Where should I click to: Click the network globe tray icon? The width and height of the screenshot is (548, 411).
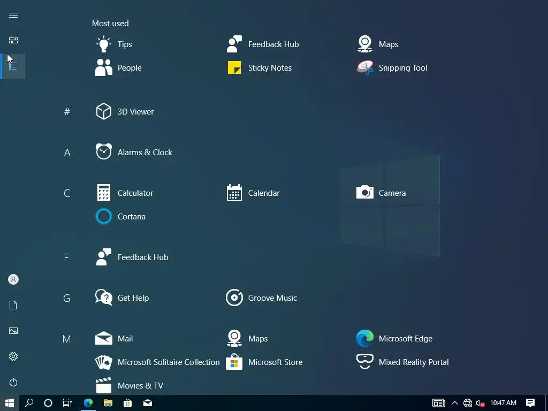click(x=468, y=403)
